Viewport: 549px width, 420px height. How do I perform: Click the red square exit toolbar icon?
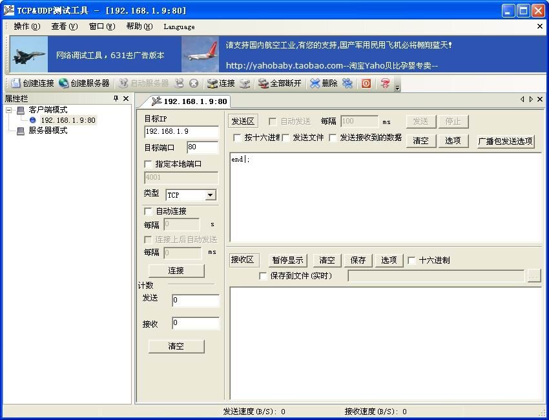coord(366,83)
